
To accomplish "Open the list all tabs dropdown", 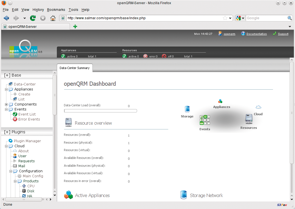I will 290,26.
